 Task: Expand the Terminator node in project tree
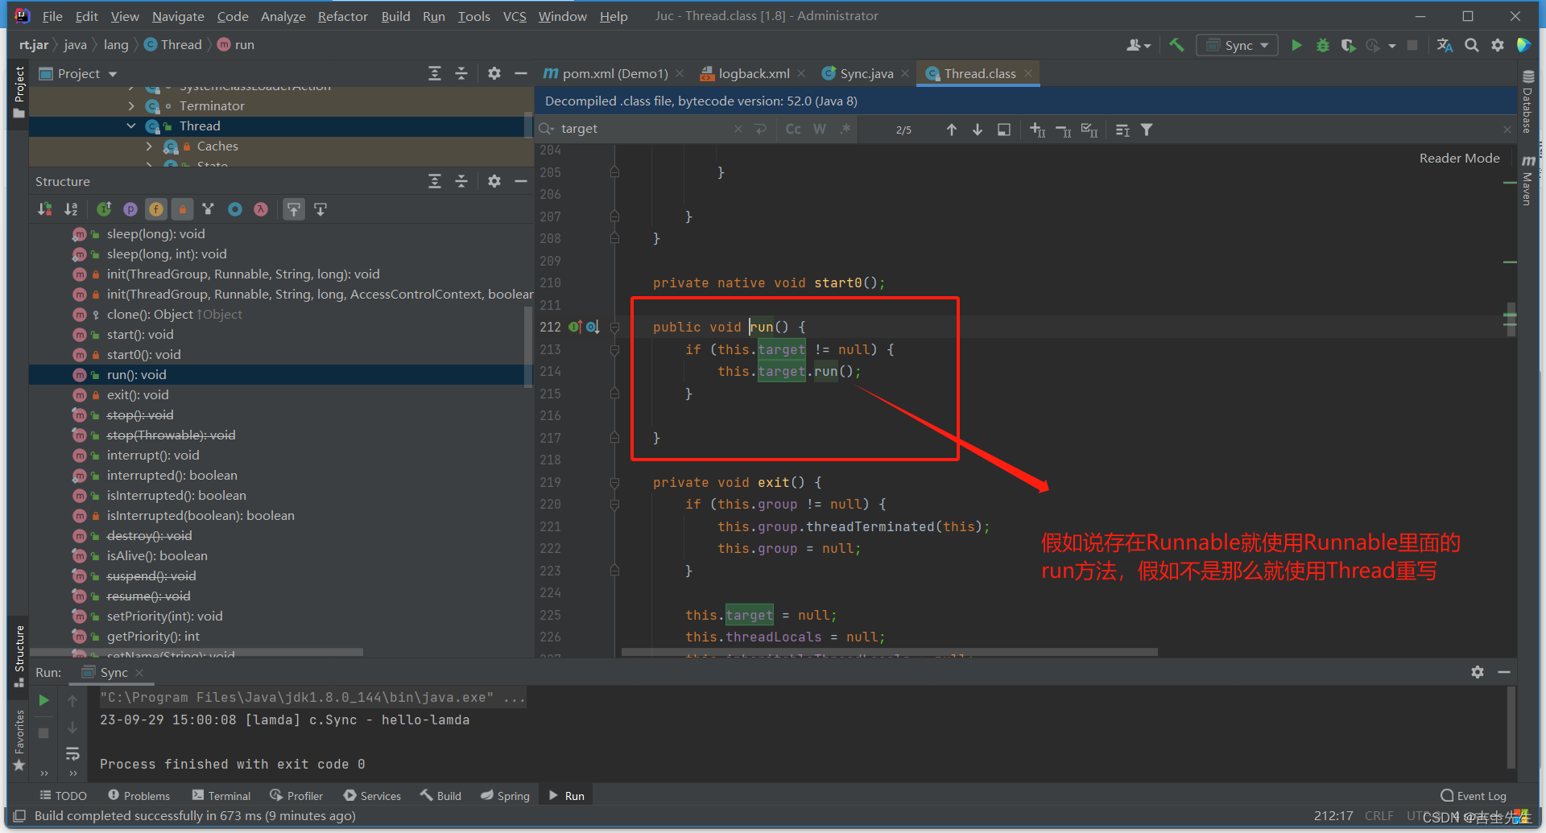point(131,105)
